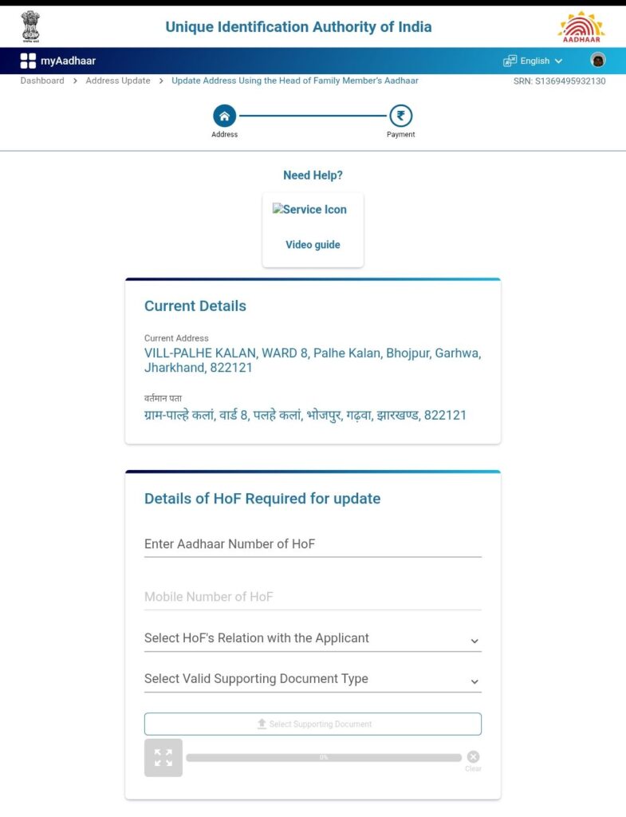
Task: Focus the Enter Aadhaar Number of HoF field
Action: pyautogui.click(x=313, y=544)
